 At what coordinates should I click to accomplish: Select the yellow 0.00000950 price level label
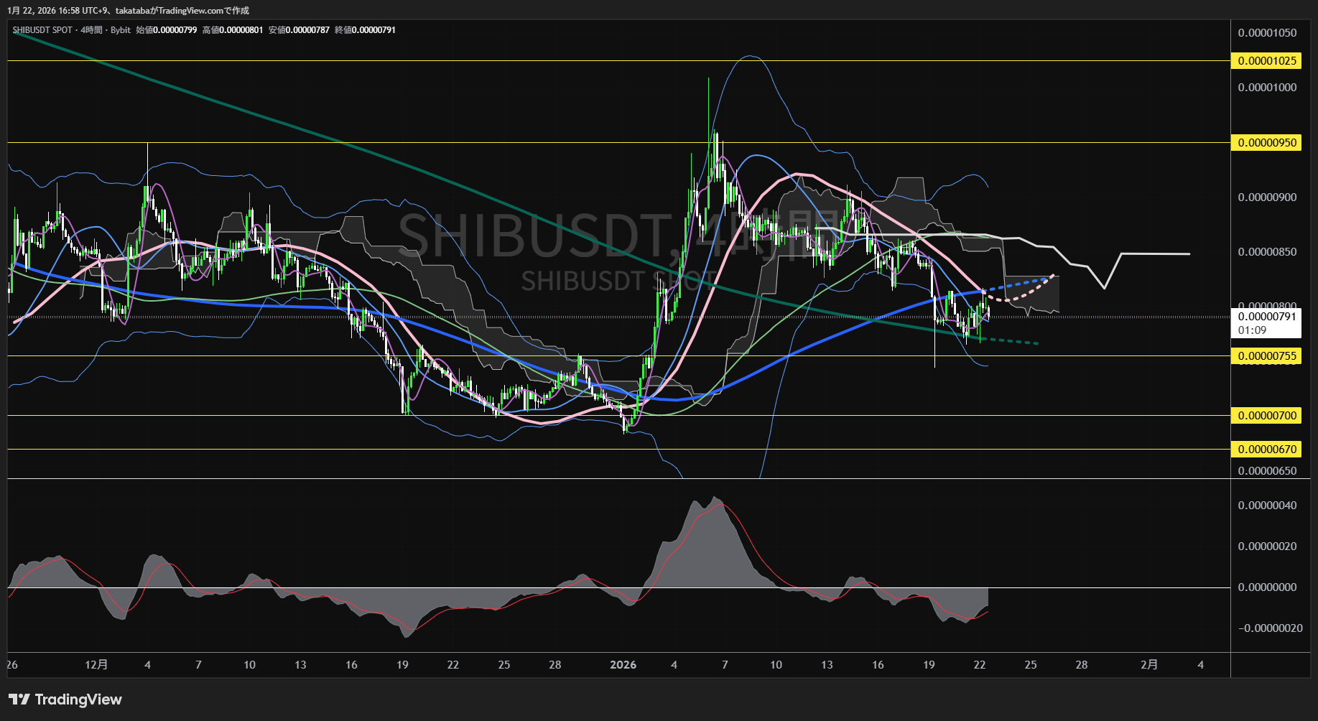coord(1266,143)
